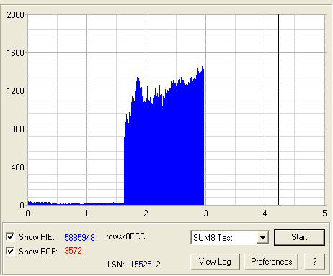Click the blue PIE total value 5885948
Image resolution: width=333 pixels, height=276 pixels.
(79, 237)
